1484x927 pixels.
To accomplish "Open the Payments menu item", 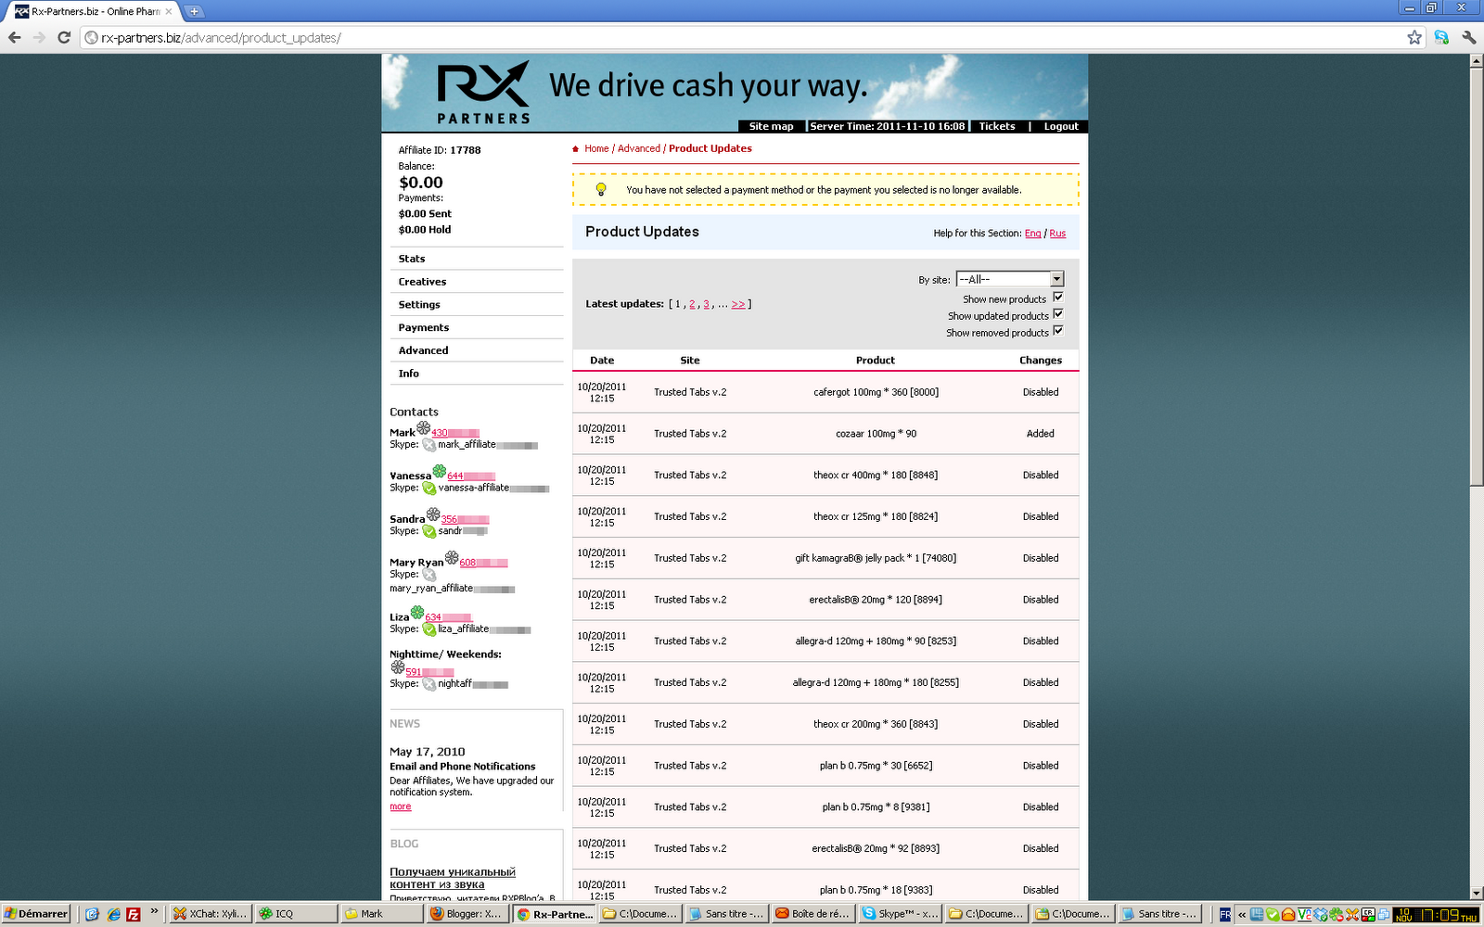I will (424, 328).
